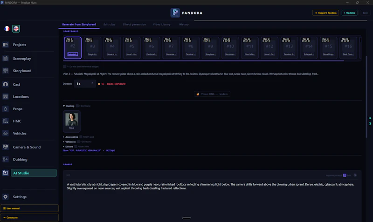Open the Projects section icon
Viewport: 373px width, 222px height.
tap(6, 45)
